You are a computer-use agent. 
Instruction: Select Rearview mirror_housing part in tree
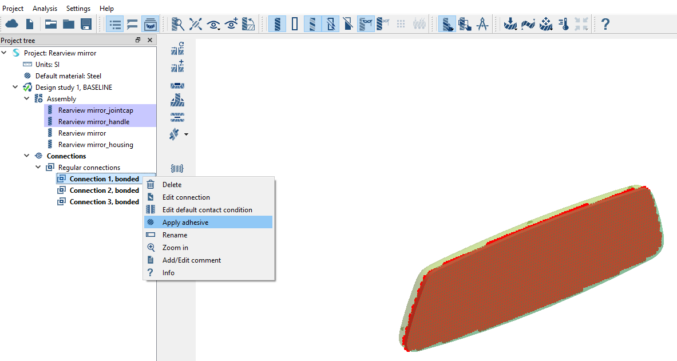96,145
